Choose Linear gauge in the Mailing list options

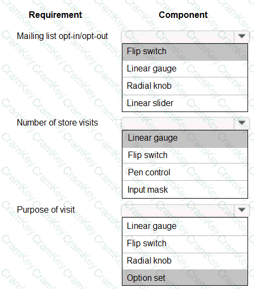[x=185, y=69]
